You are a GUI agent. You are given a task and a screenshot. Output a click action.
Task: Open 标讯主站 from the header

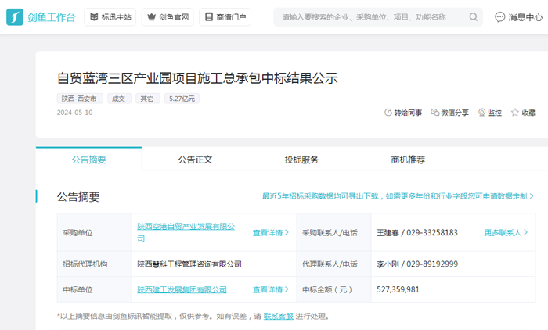tap(110, 16)
